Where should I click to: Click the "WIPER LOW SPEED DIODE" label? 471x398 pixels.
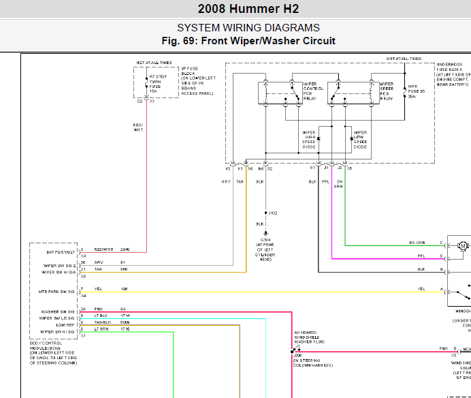tap(360, 140)
